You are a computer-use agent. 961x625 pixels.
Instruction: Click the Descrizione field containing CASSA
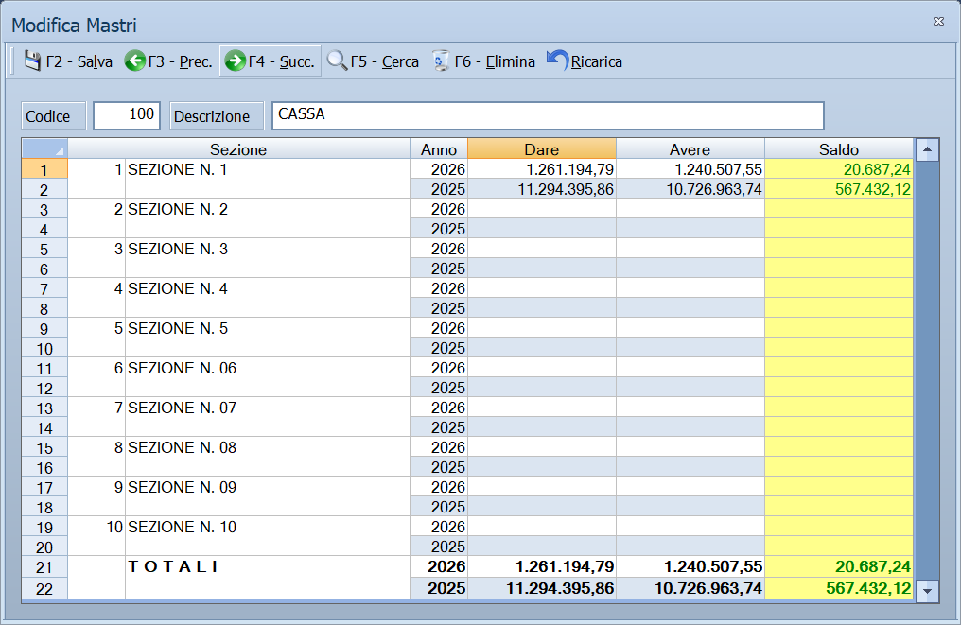(548, 115)
